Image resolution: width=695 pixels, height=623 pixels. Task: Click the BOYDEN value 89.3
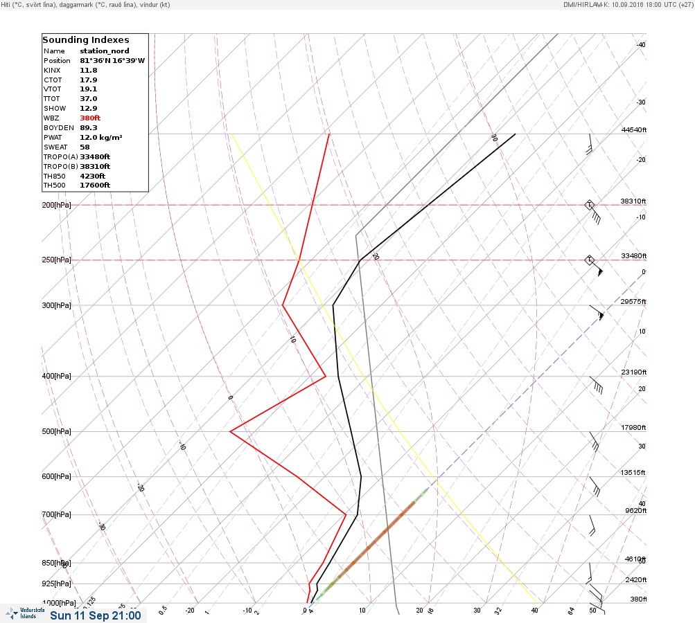(x=88, y=128)
